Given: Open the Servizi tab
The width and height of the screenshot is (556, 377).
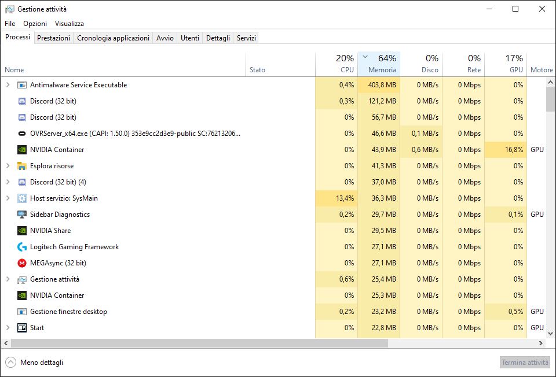Looking at the screenshot, I should (x=246, y=38).
